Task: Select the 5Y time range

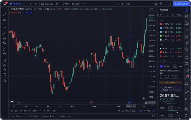Action: [44, 111]
